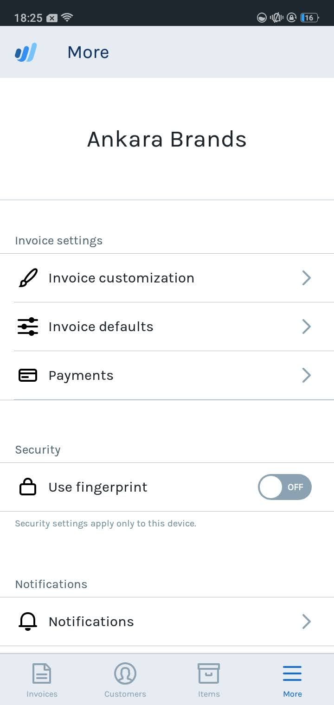Click the bell icon for Notifications
334x705 pixels.
(x=28, y=622)
